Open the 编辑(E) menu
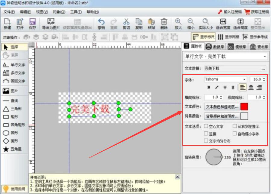 [25, 12]
